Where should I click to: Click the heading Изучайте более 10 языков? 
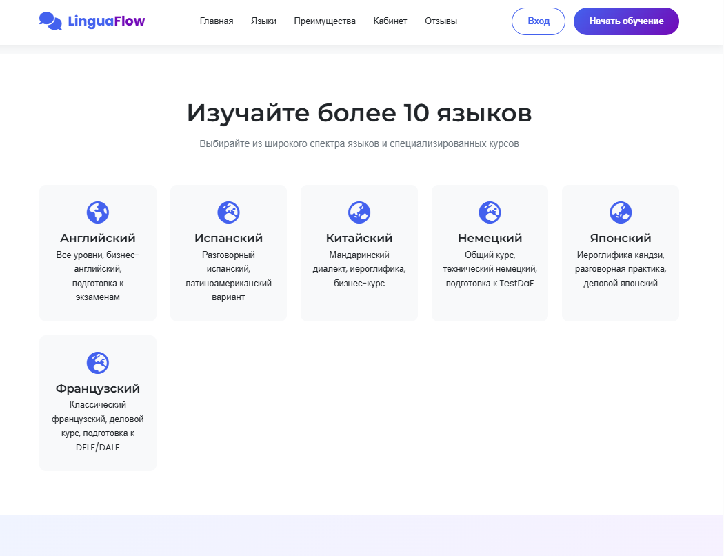point(359,113)
